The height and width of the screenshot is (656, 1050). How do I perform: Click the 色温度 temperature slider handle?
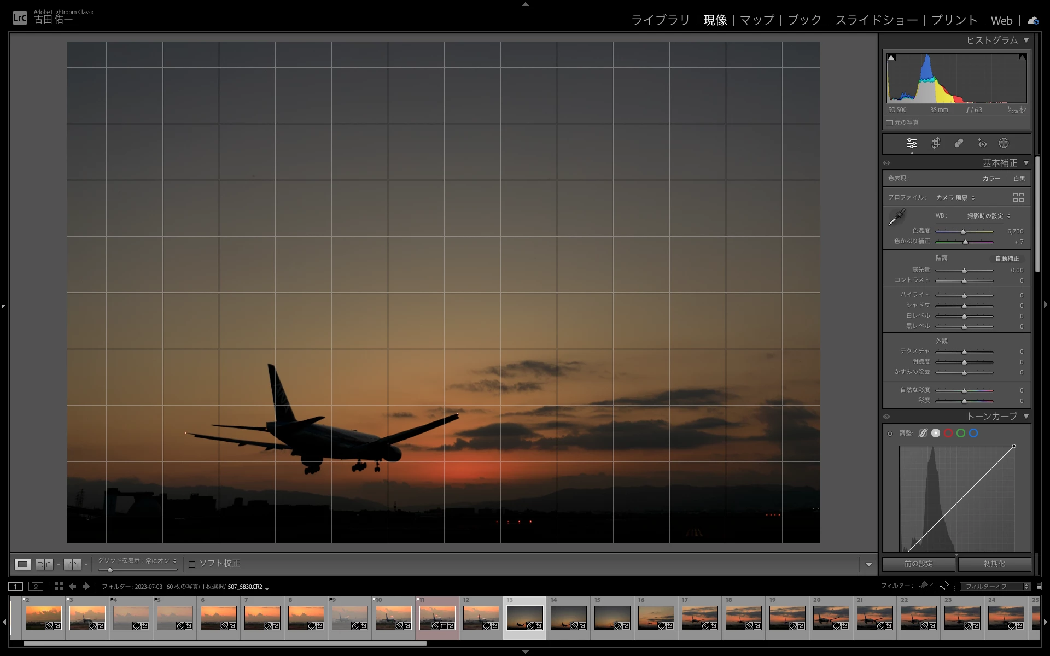(x=964, y=232)
